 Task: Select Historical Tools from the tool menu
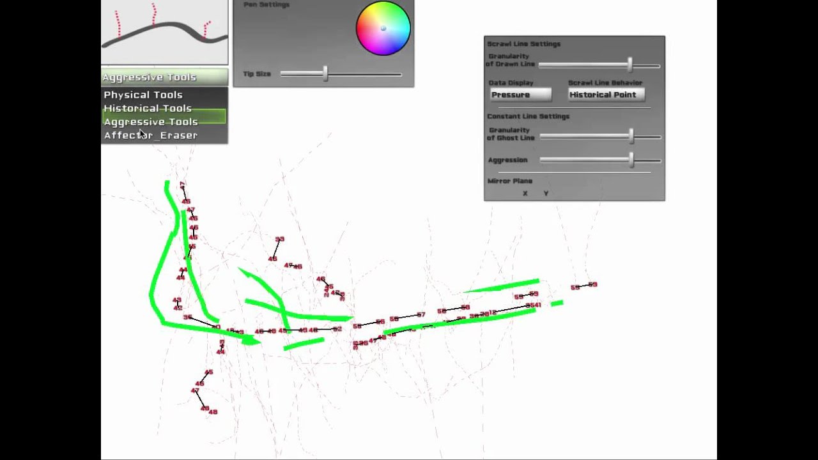click(148, 108)
